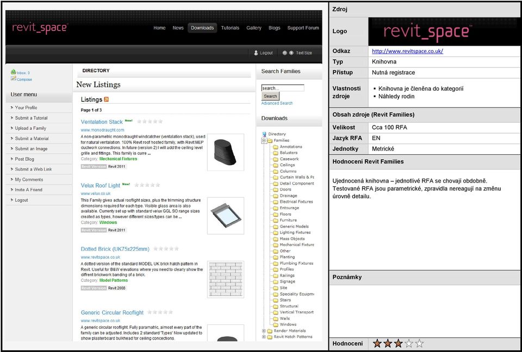Expand the Revit Hatch Patterns tree node
The height and width of the screenshot is (352, 522).
point(264,337)
